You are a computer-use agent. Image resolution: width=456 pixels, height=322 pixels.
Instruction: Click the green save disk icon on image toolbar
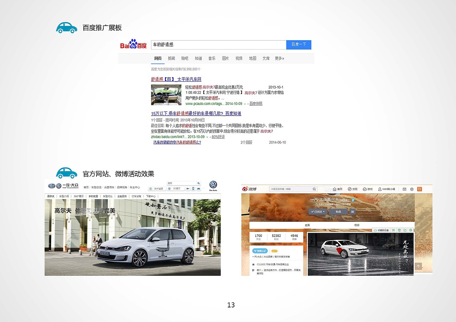click(x=399, y=230)
